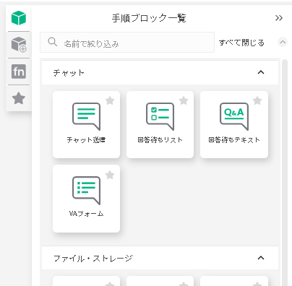292x286 pixels.
Task: Collapse the ファイル・ストレージ section chevron
Action: (x=261, y=258)
